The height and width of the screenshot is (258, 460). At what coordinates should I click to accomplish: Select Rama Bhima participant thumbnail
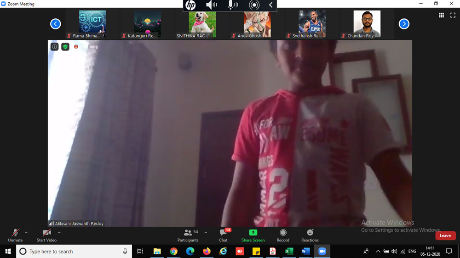92,24
